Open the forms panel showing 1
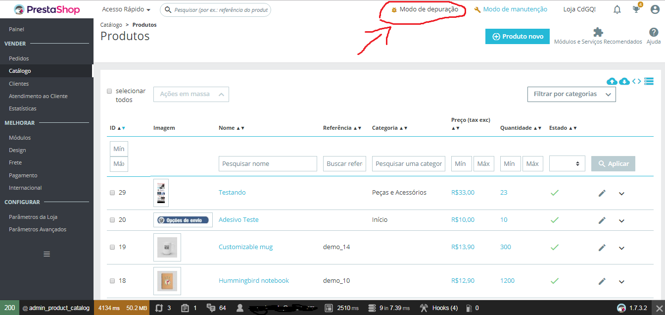This screenshot has width=665, height=315. click(x=189, y=308)
